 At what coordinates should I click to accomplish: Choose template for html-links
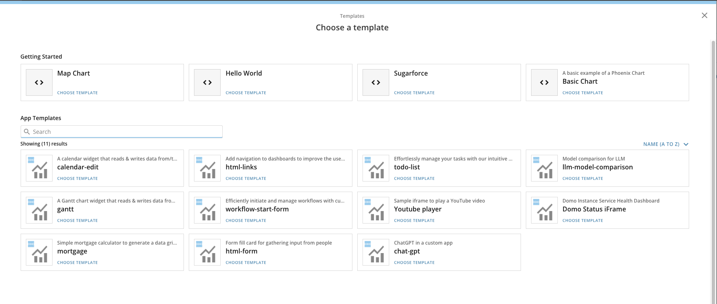pos(246,178)
